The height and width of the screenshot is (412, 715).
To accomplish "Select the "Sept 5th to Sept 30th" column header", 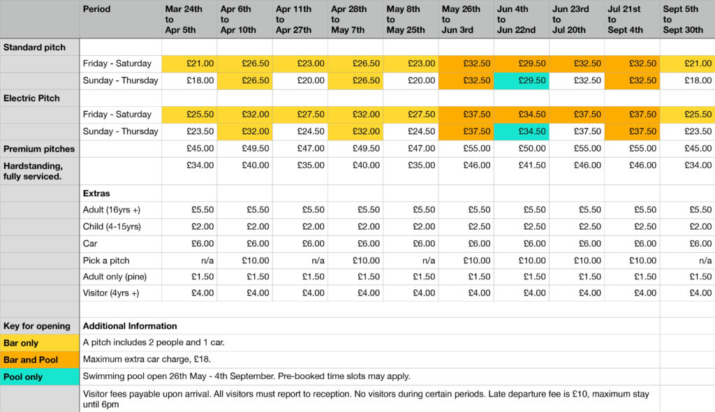I will pos(687,20).
